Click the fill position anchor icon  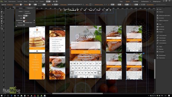(24, 25)
